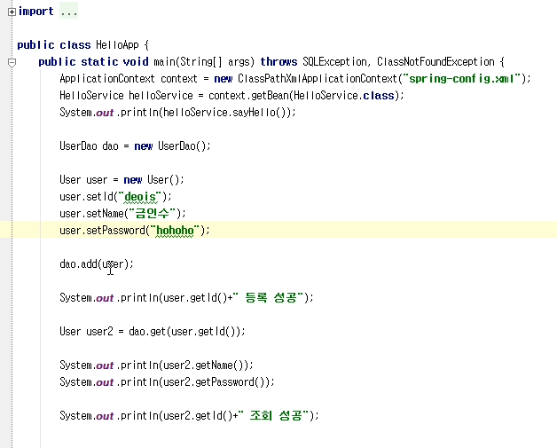Click 'User user2' declaration

coord(86,332)
